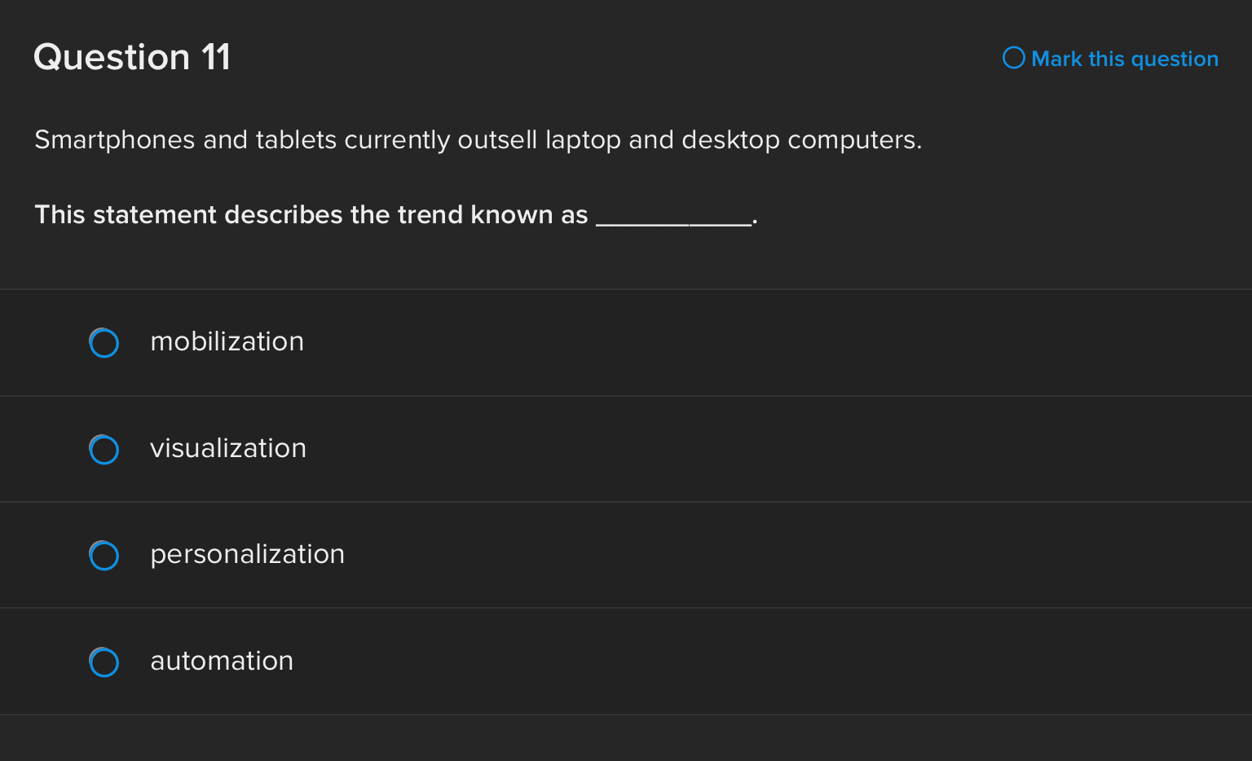Click the visualization answer label text
This screenshot has height=761, width=1252.
228,448
